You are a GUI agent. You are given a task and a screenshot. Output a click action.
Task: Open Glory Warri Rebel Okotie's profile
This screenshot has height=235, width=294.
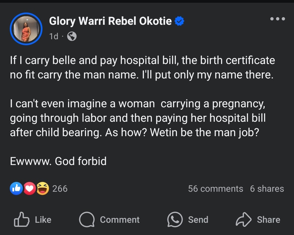coord(110,21)
